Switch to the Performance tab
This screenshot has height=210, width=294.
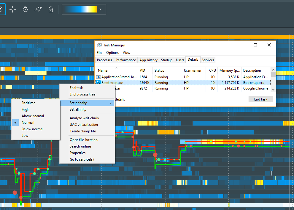pos(126,60)
